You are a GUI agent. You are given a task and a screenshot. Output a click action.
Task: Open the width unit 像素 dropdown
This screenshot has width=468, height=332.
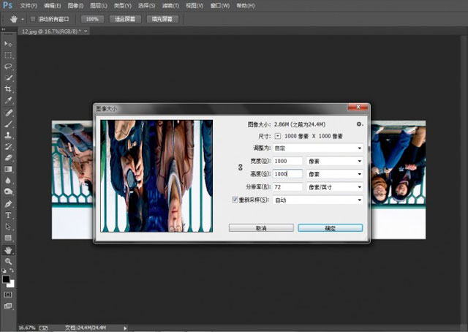(335, 161)
